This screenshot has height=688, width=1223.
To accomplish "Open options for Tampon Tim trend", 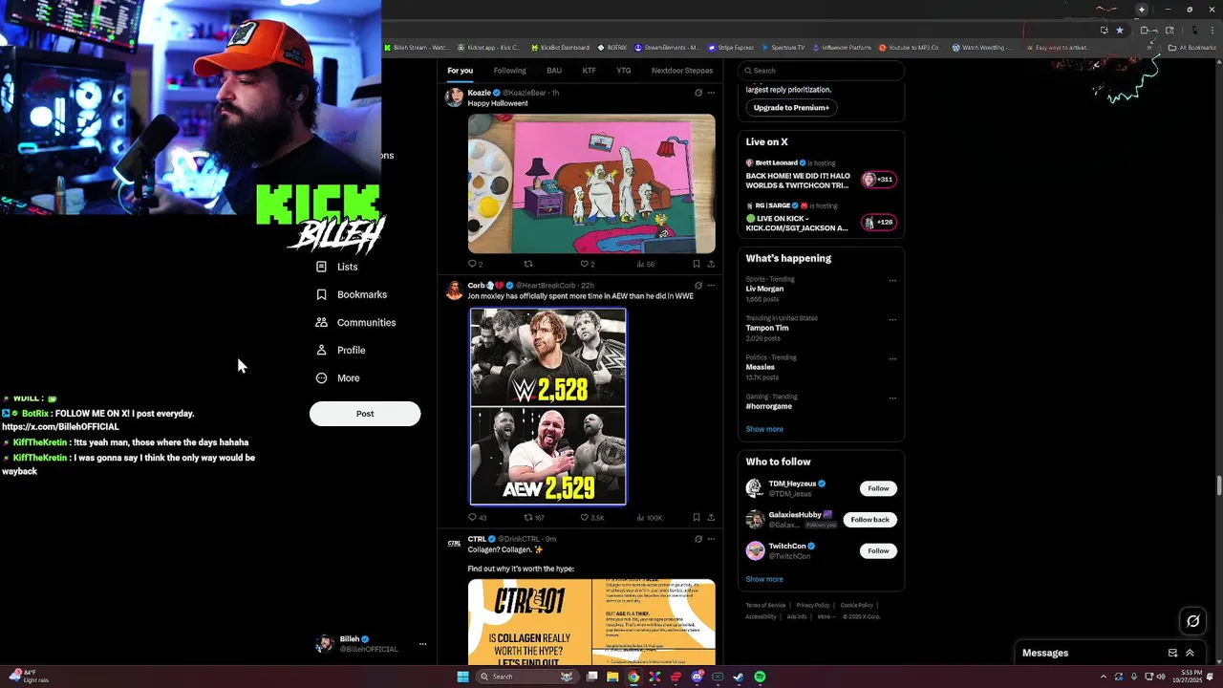I will (892, 320).
